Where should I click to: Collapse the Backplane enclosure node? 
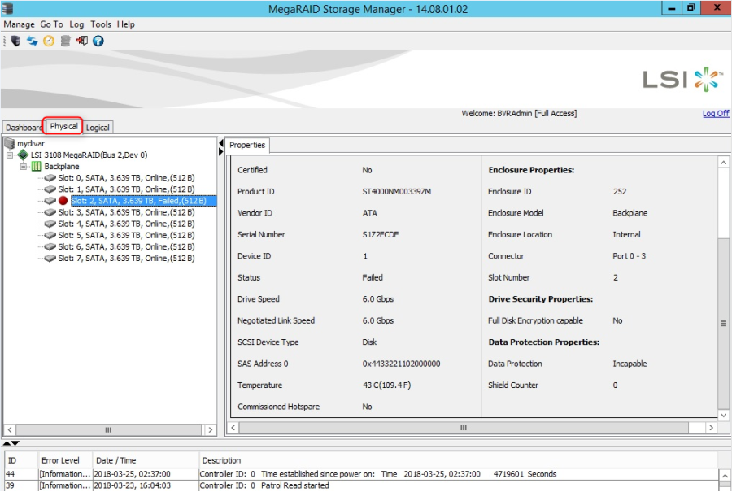[24, 167]
